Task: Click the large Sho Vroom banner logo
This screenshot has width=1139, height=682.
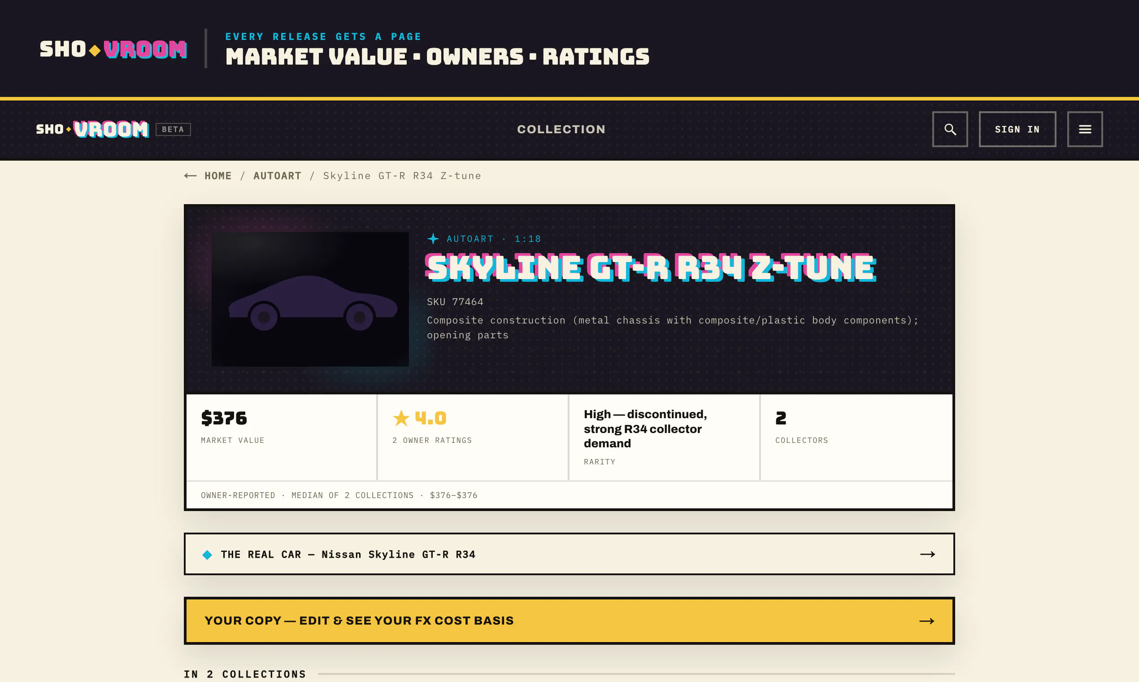Action: pyautogui.click(x=113, y=49)
